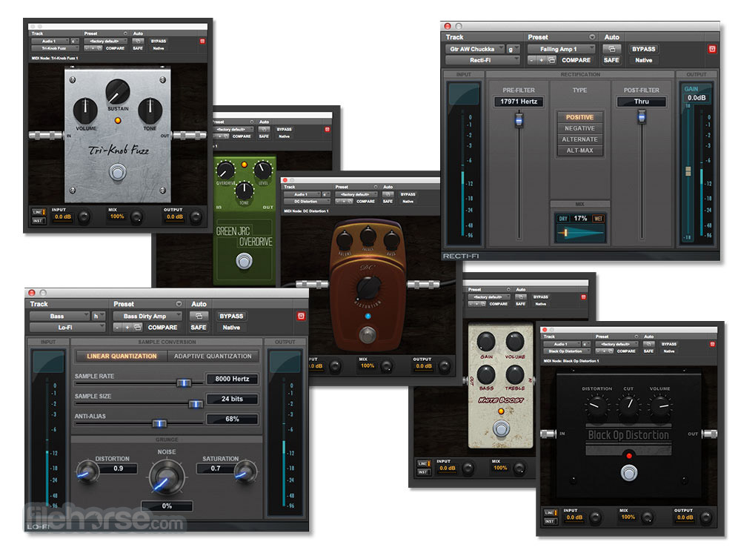Click the Lo-Fi Noise knob

(x=166, y=477)
